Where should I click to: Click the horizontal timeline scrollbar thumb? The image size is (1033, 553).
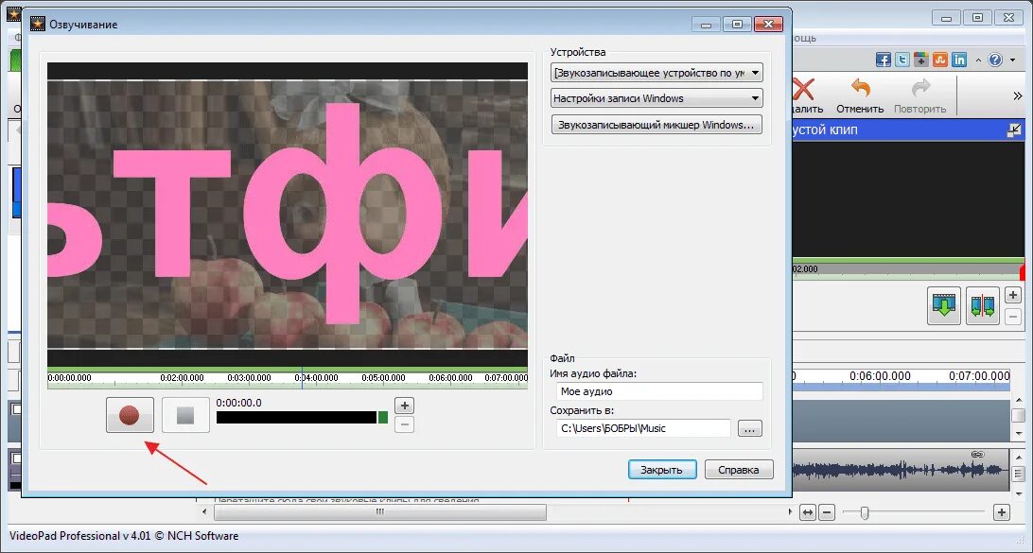380,511
